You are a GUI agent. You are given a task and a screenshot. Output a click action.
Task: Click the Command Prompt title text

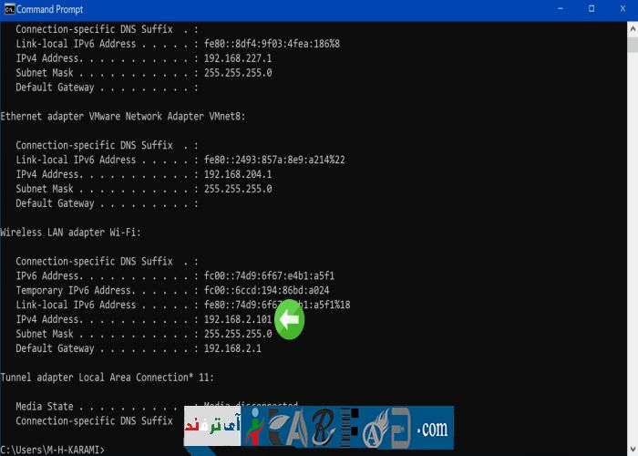[x=49, y=9]
